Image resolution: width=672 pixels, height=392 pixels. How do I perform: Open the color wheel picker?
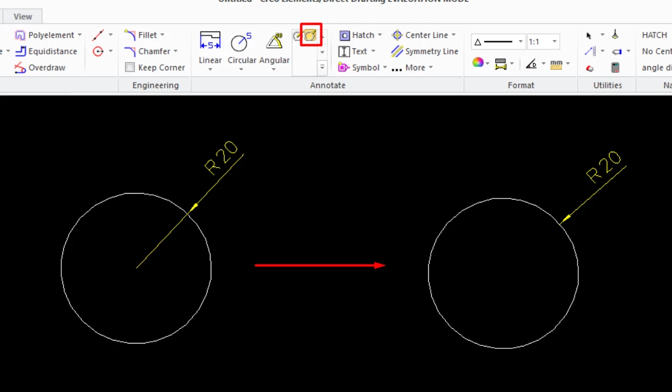coord(477,63)
